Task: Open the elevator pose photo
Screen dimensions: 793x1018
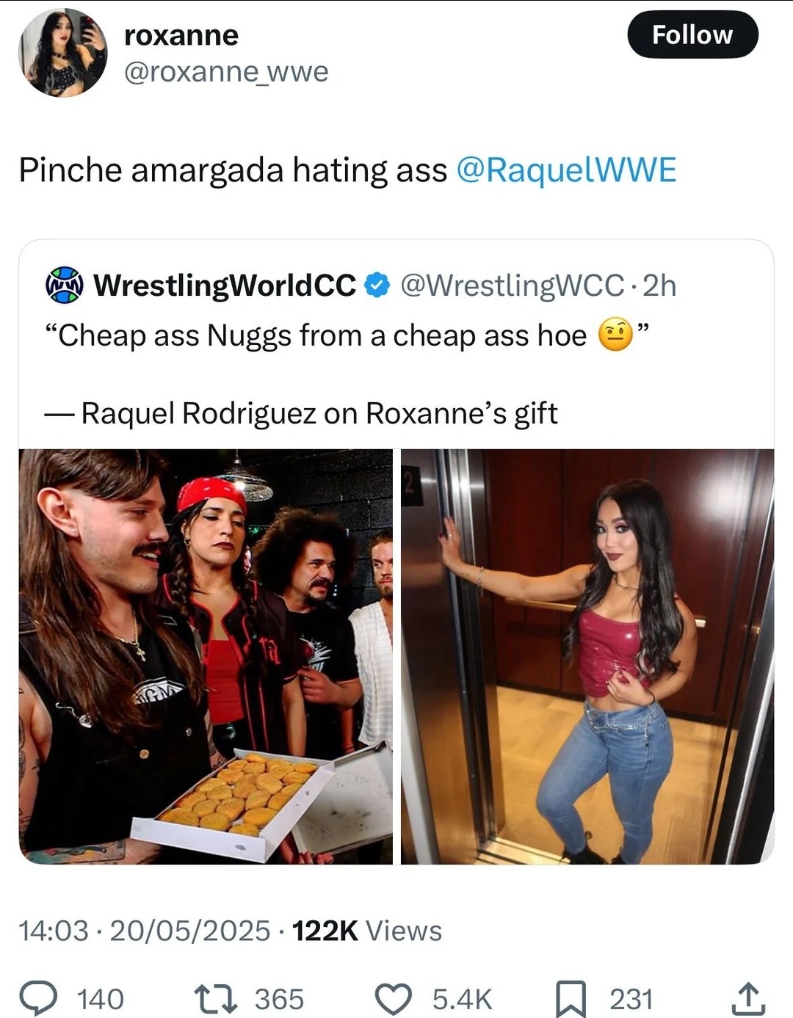Action: (x=587, y=656)
